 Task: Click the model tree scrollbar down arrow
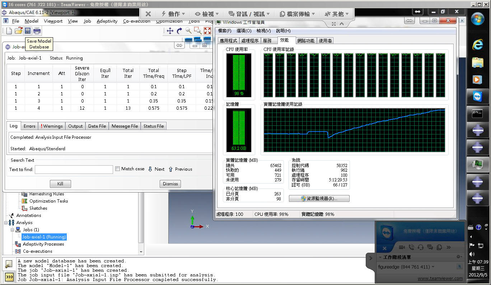pyautogui.click(x=141, y=252)
